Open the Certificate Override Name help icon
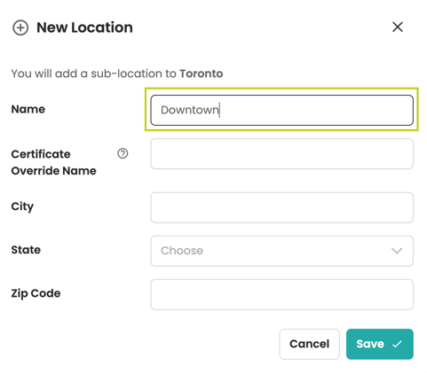 pyautogui.click(x=123, y=153)
